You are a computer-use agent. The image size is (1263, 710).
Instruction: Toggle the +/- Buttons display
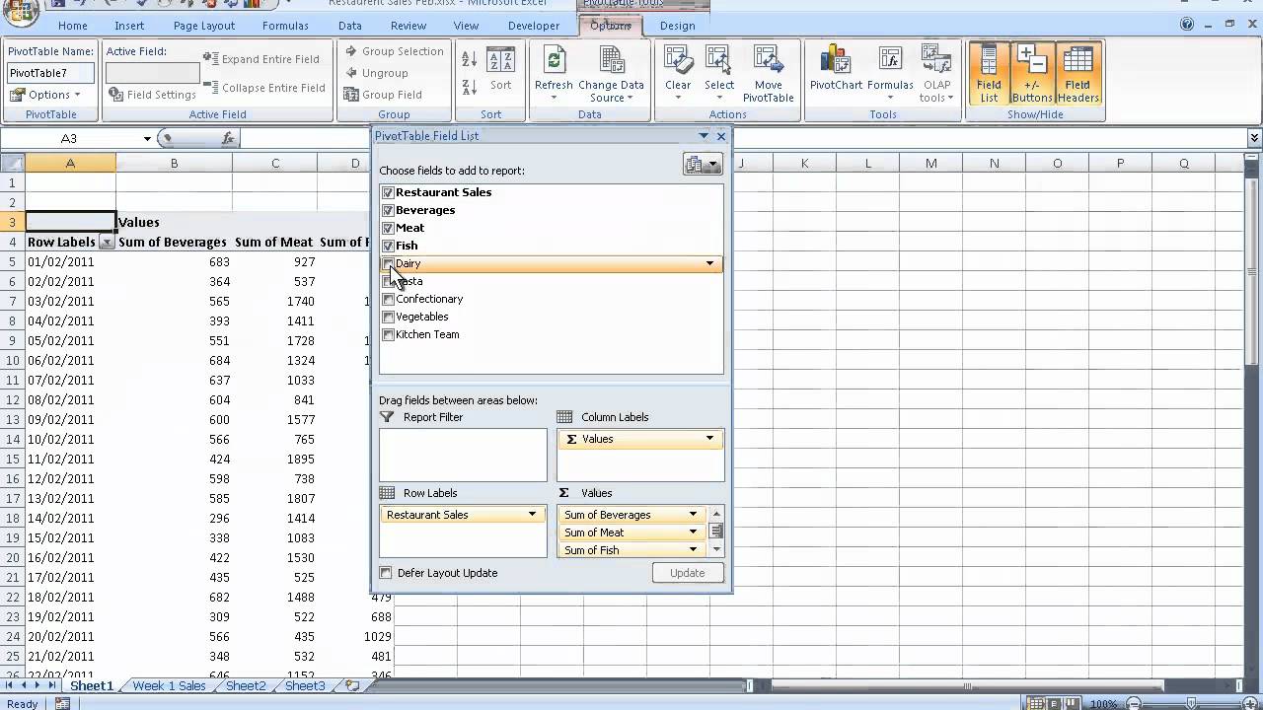(x=1031, y=73)
